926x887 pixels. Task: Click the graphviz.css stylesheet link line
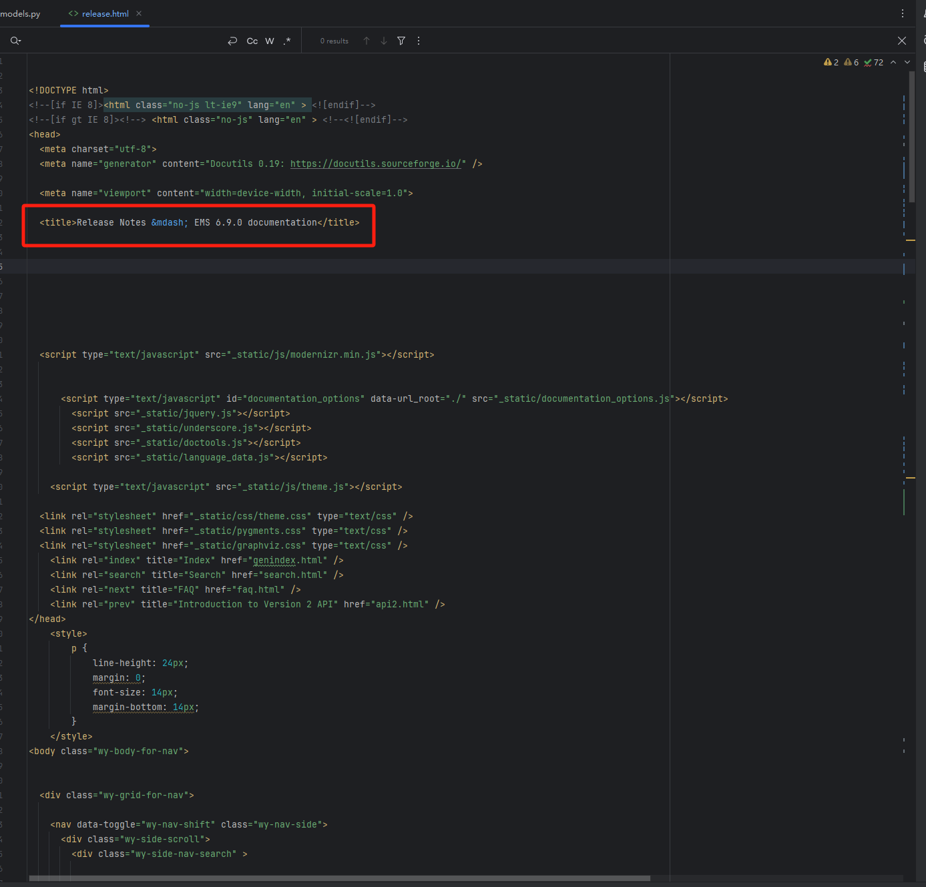tap(224, 545)
